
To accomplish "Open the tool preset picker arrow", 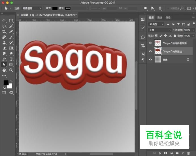I will click(10, 8).
